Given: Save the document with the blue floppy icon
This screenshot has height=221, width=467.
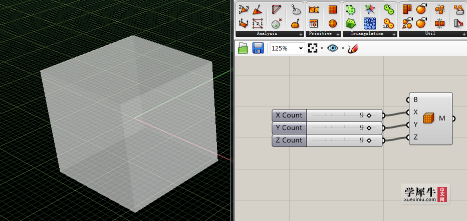Looking at the screenshot, I should pyautogui.click(x=258, y=48).
